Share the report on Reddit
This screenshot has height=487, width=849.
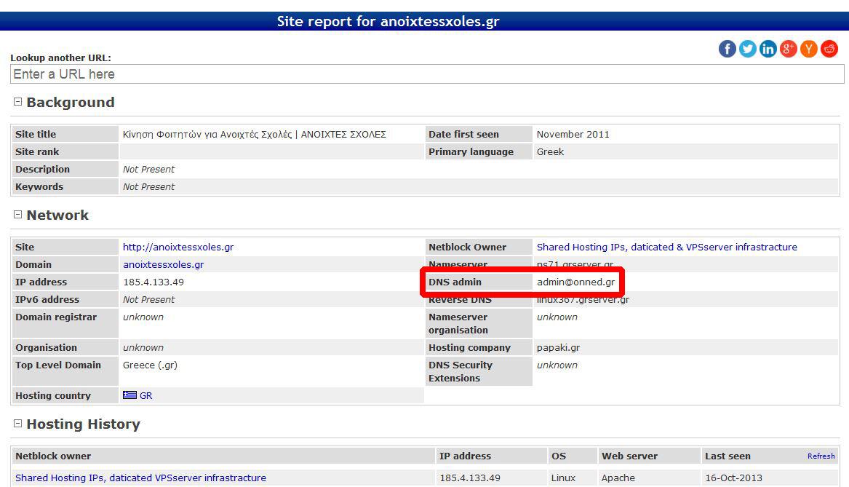point(829,49)
